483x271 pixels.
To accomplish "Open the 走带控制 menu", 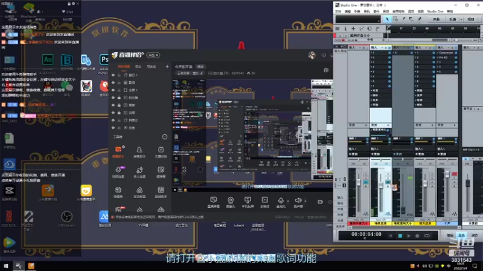I will click(x=398, y=11).
